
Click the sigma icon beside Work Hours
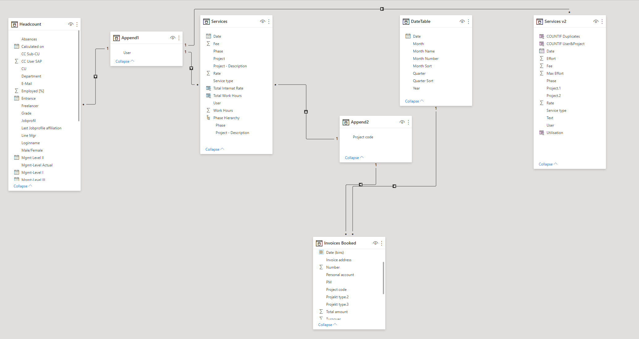coord(208,110)
